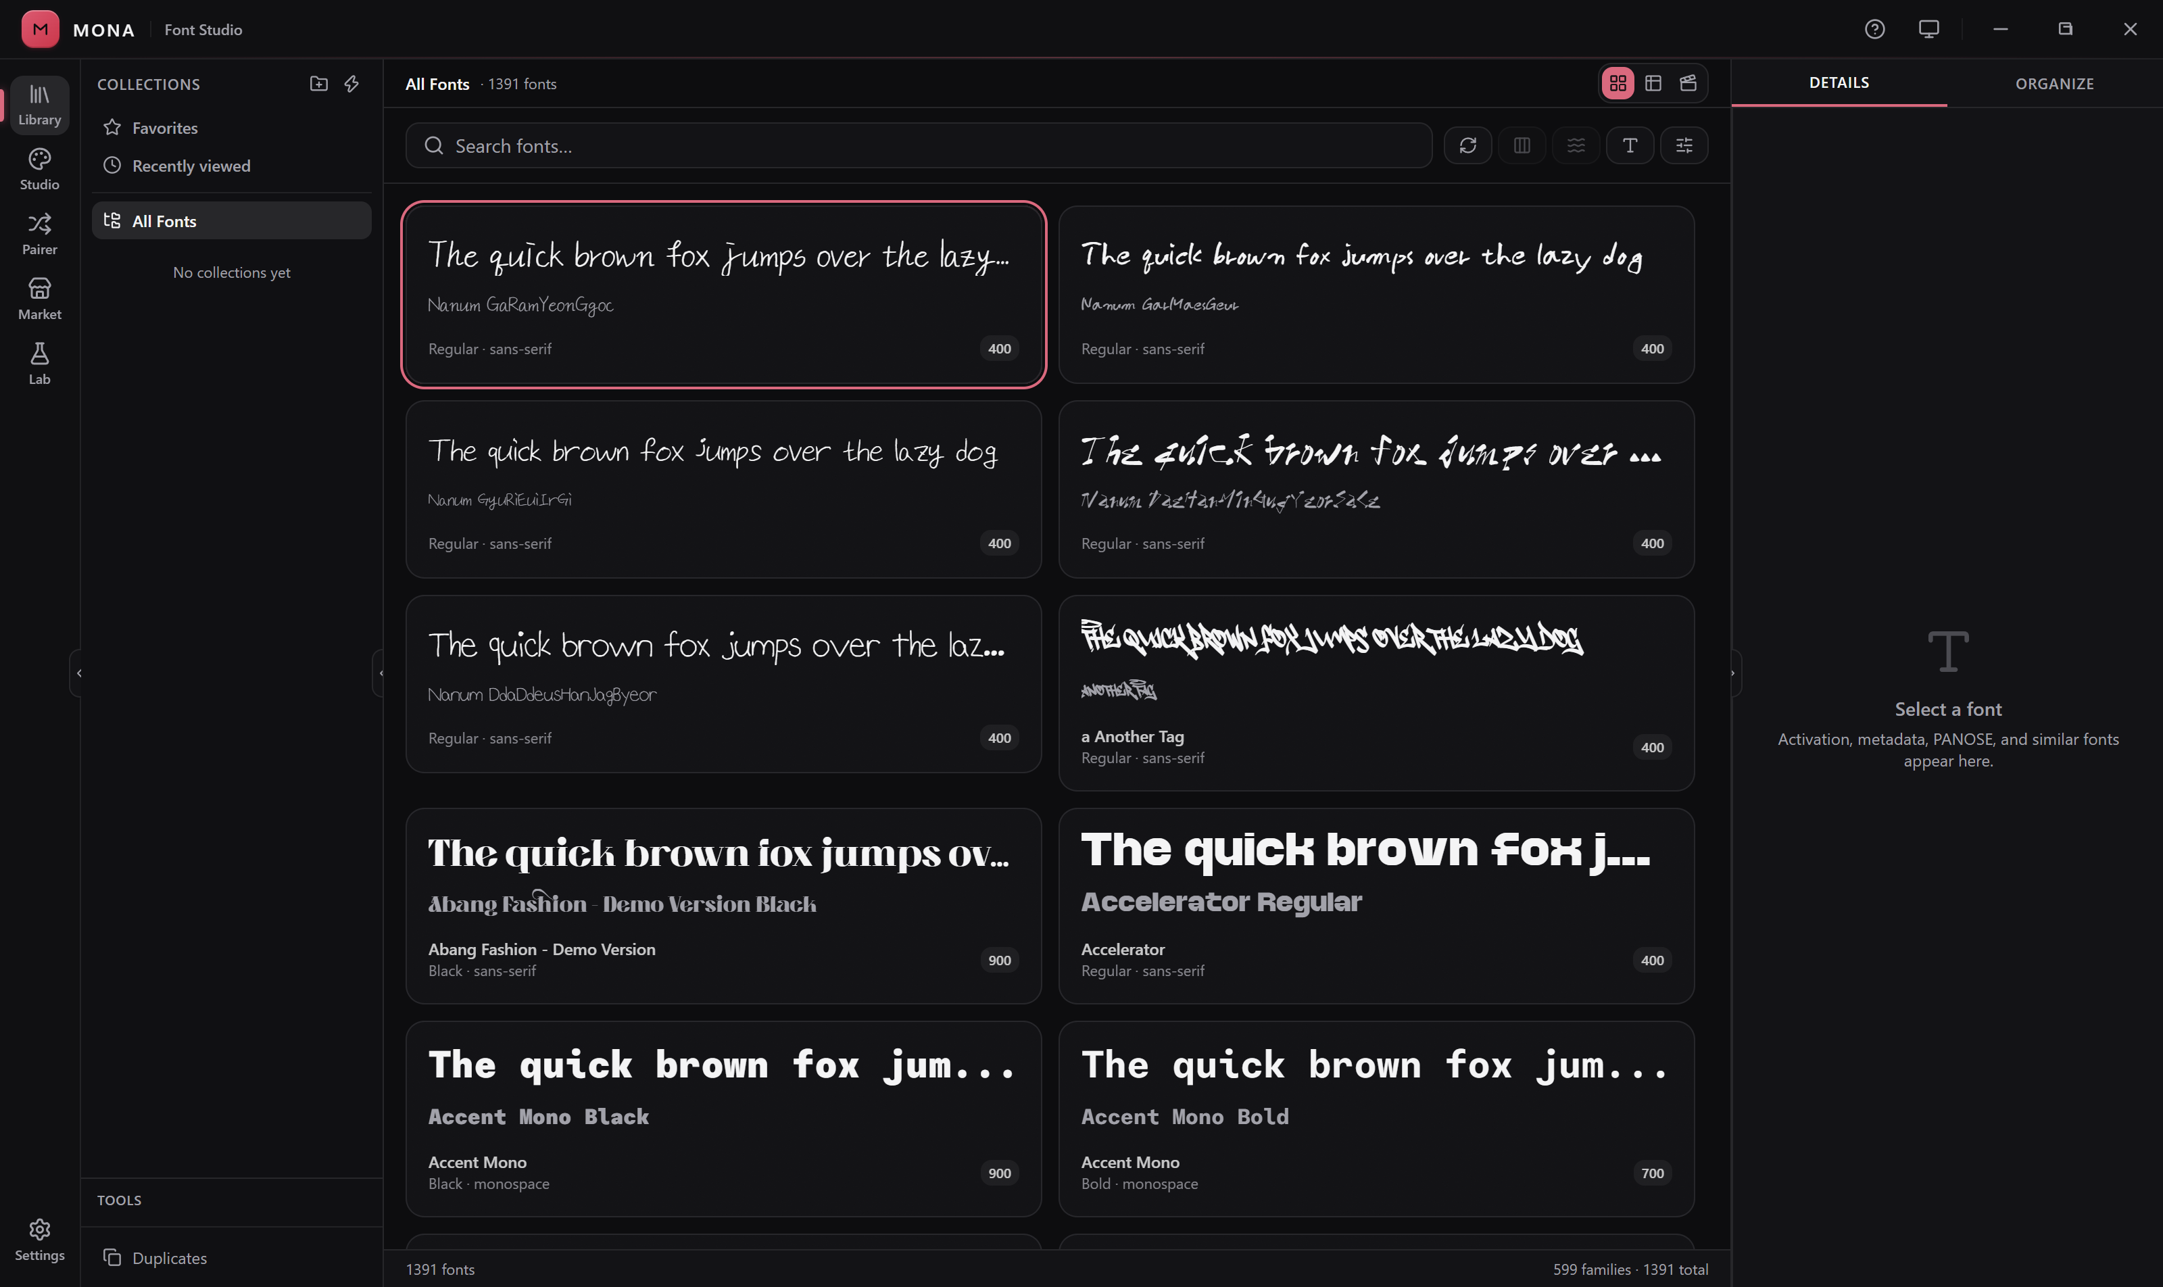Click the 900 weight badge on Abang Fashion
Image resolution: width=2163 pixels, height=1287 pixels.
click(x=999, y=960)
